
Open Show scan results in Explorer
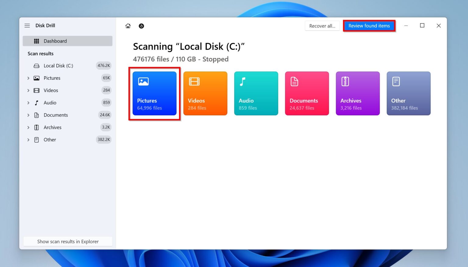click(68, 241)
